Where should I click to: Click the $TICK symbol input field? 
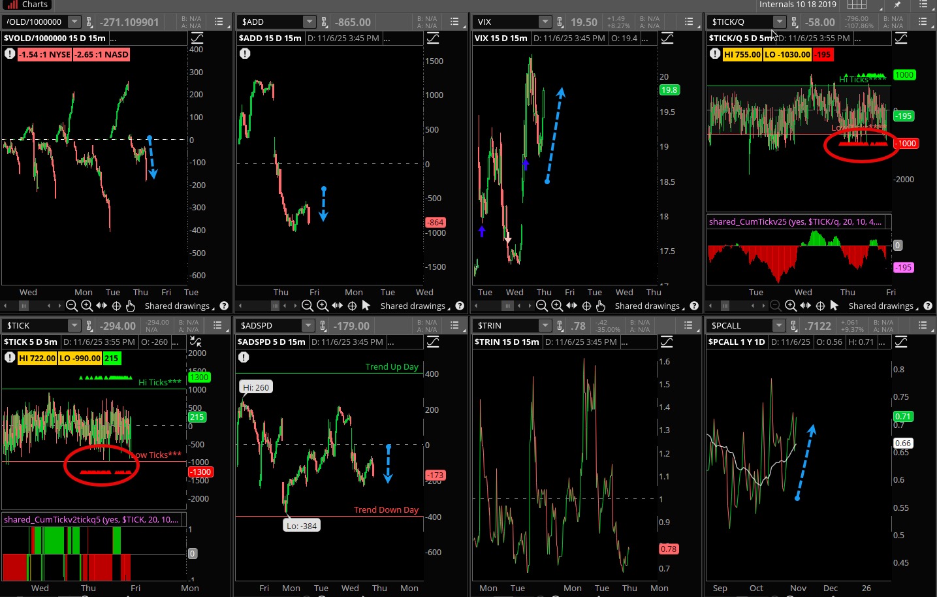click(36, 326)
